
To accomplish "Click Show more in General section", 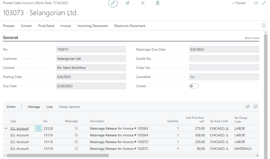I will pyautogui.click(x=252, y=38).
